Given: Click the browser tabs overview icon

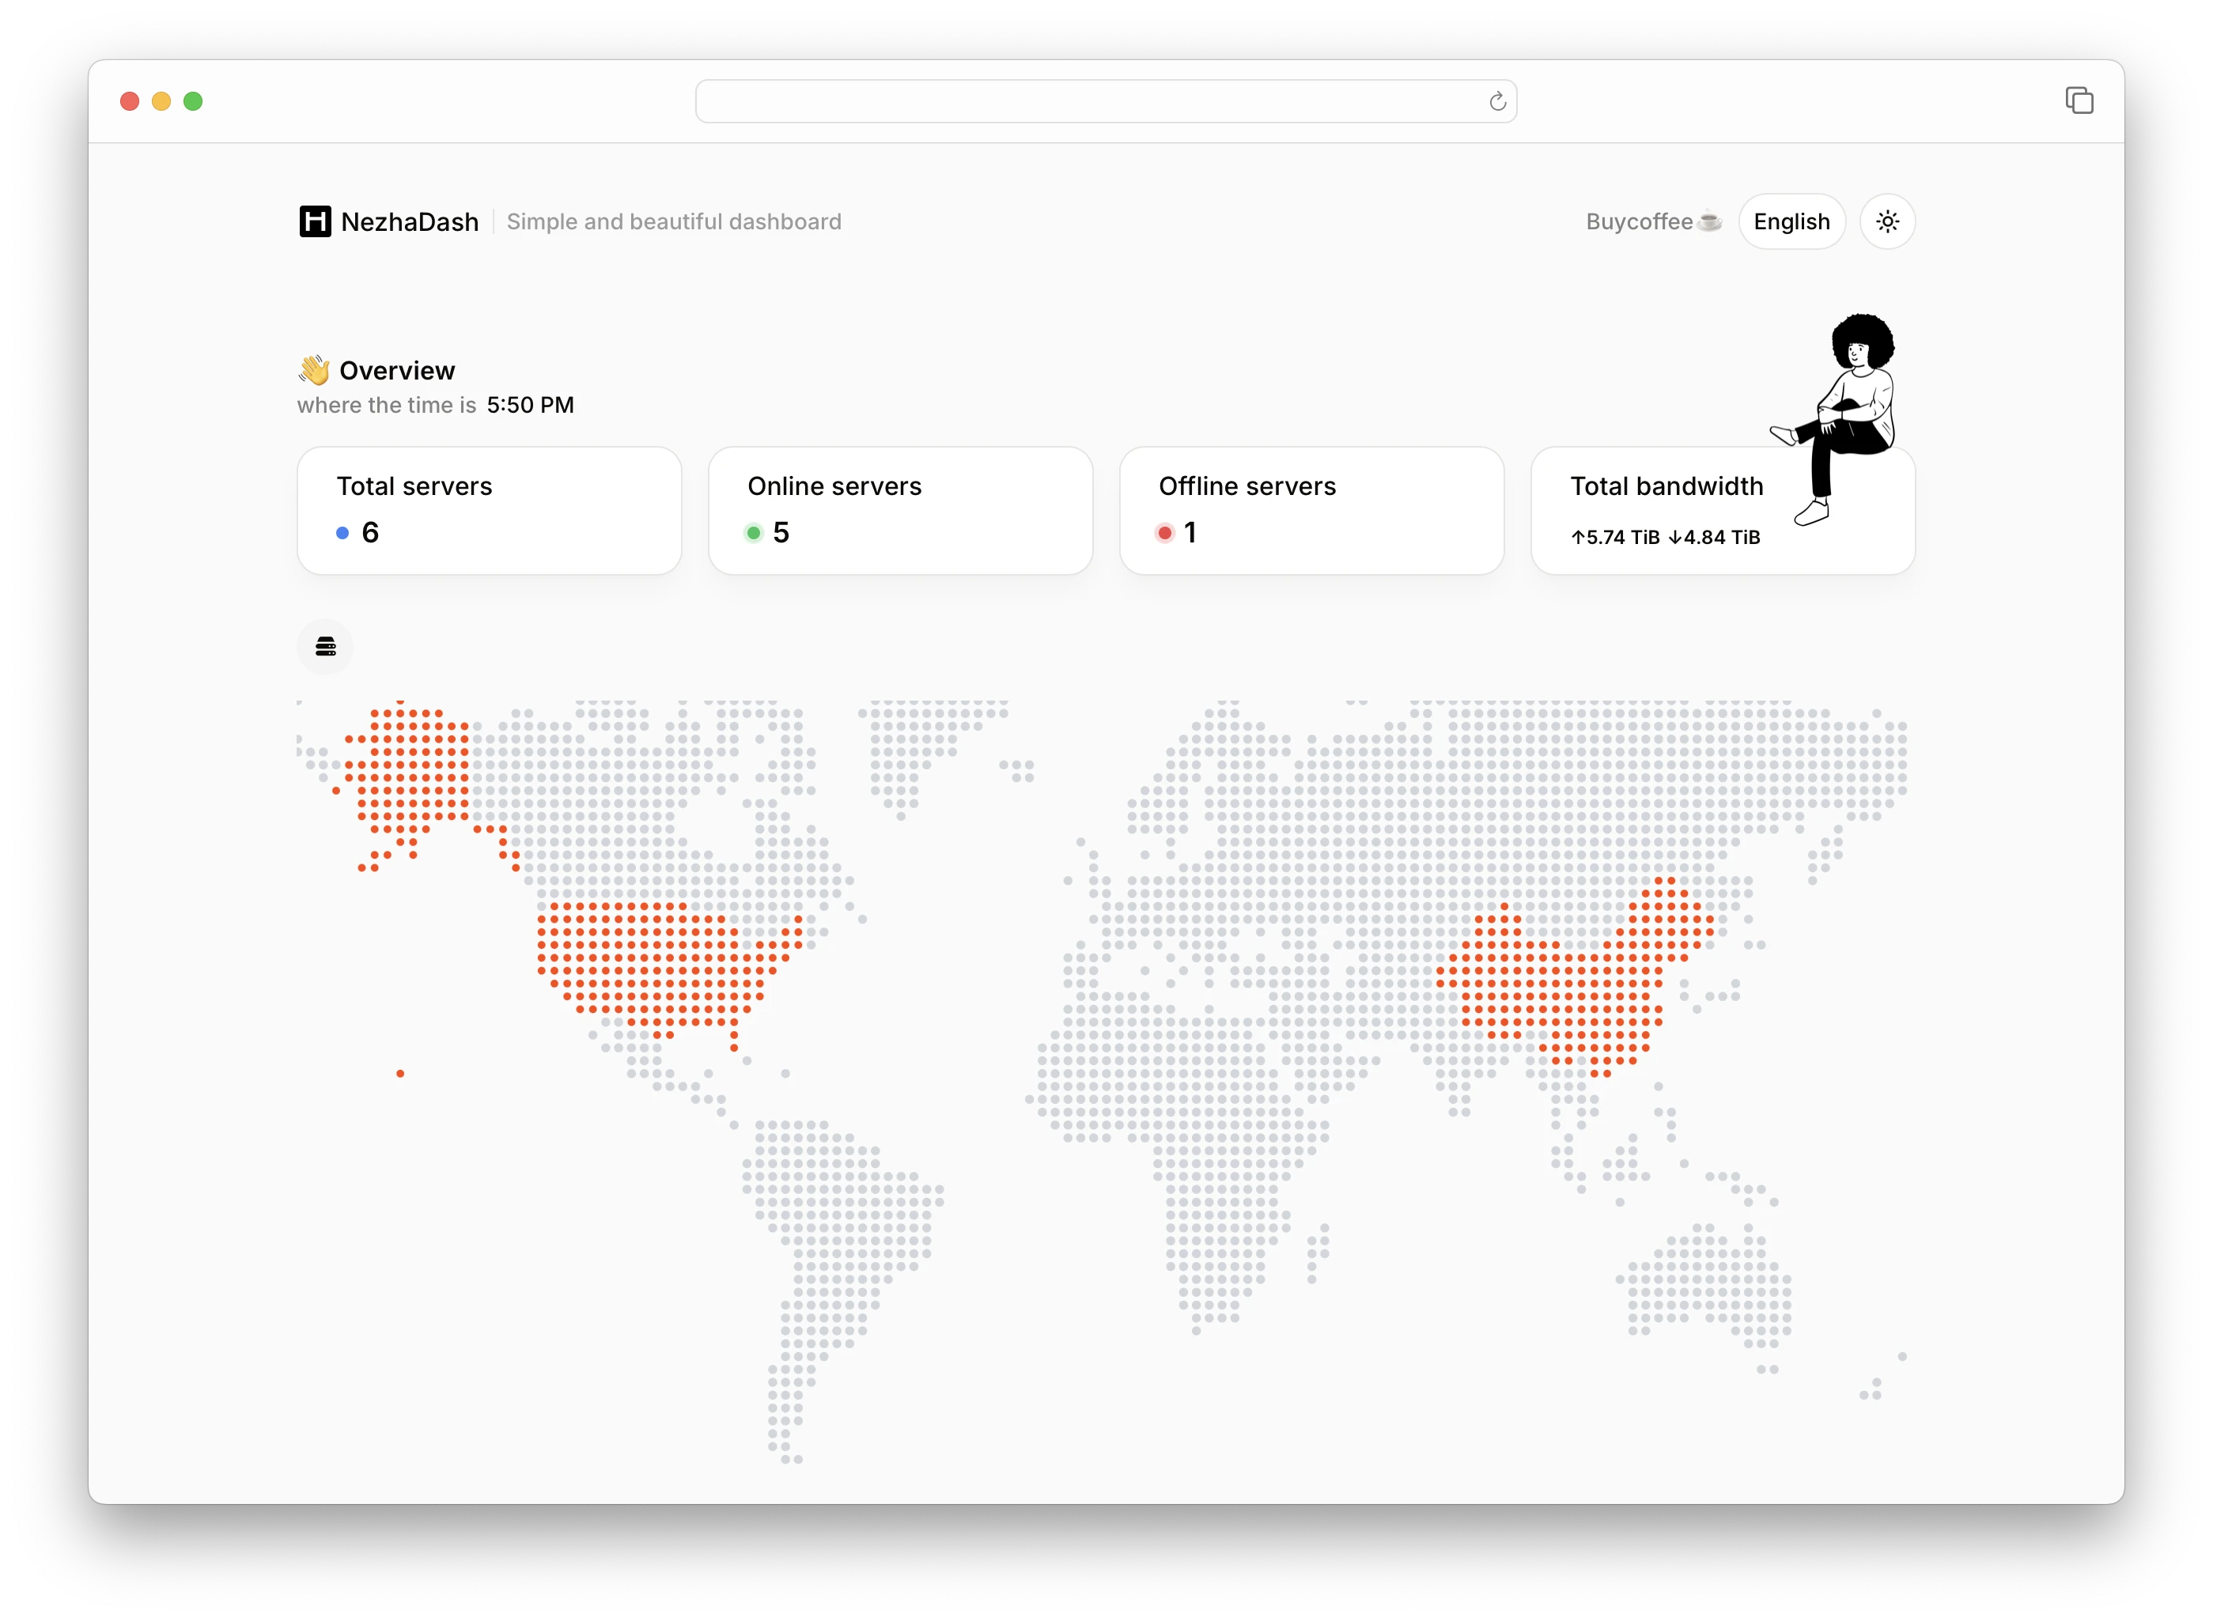Looking at the screenshot, I should click(2078, 100).
